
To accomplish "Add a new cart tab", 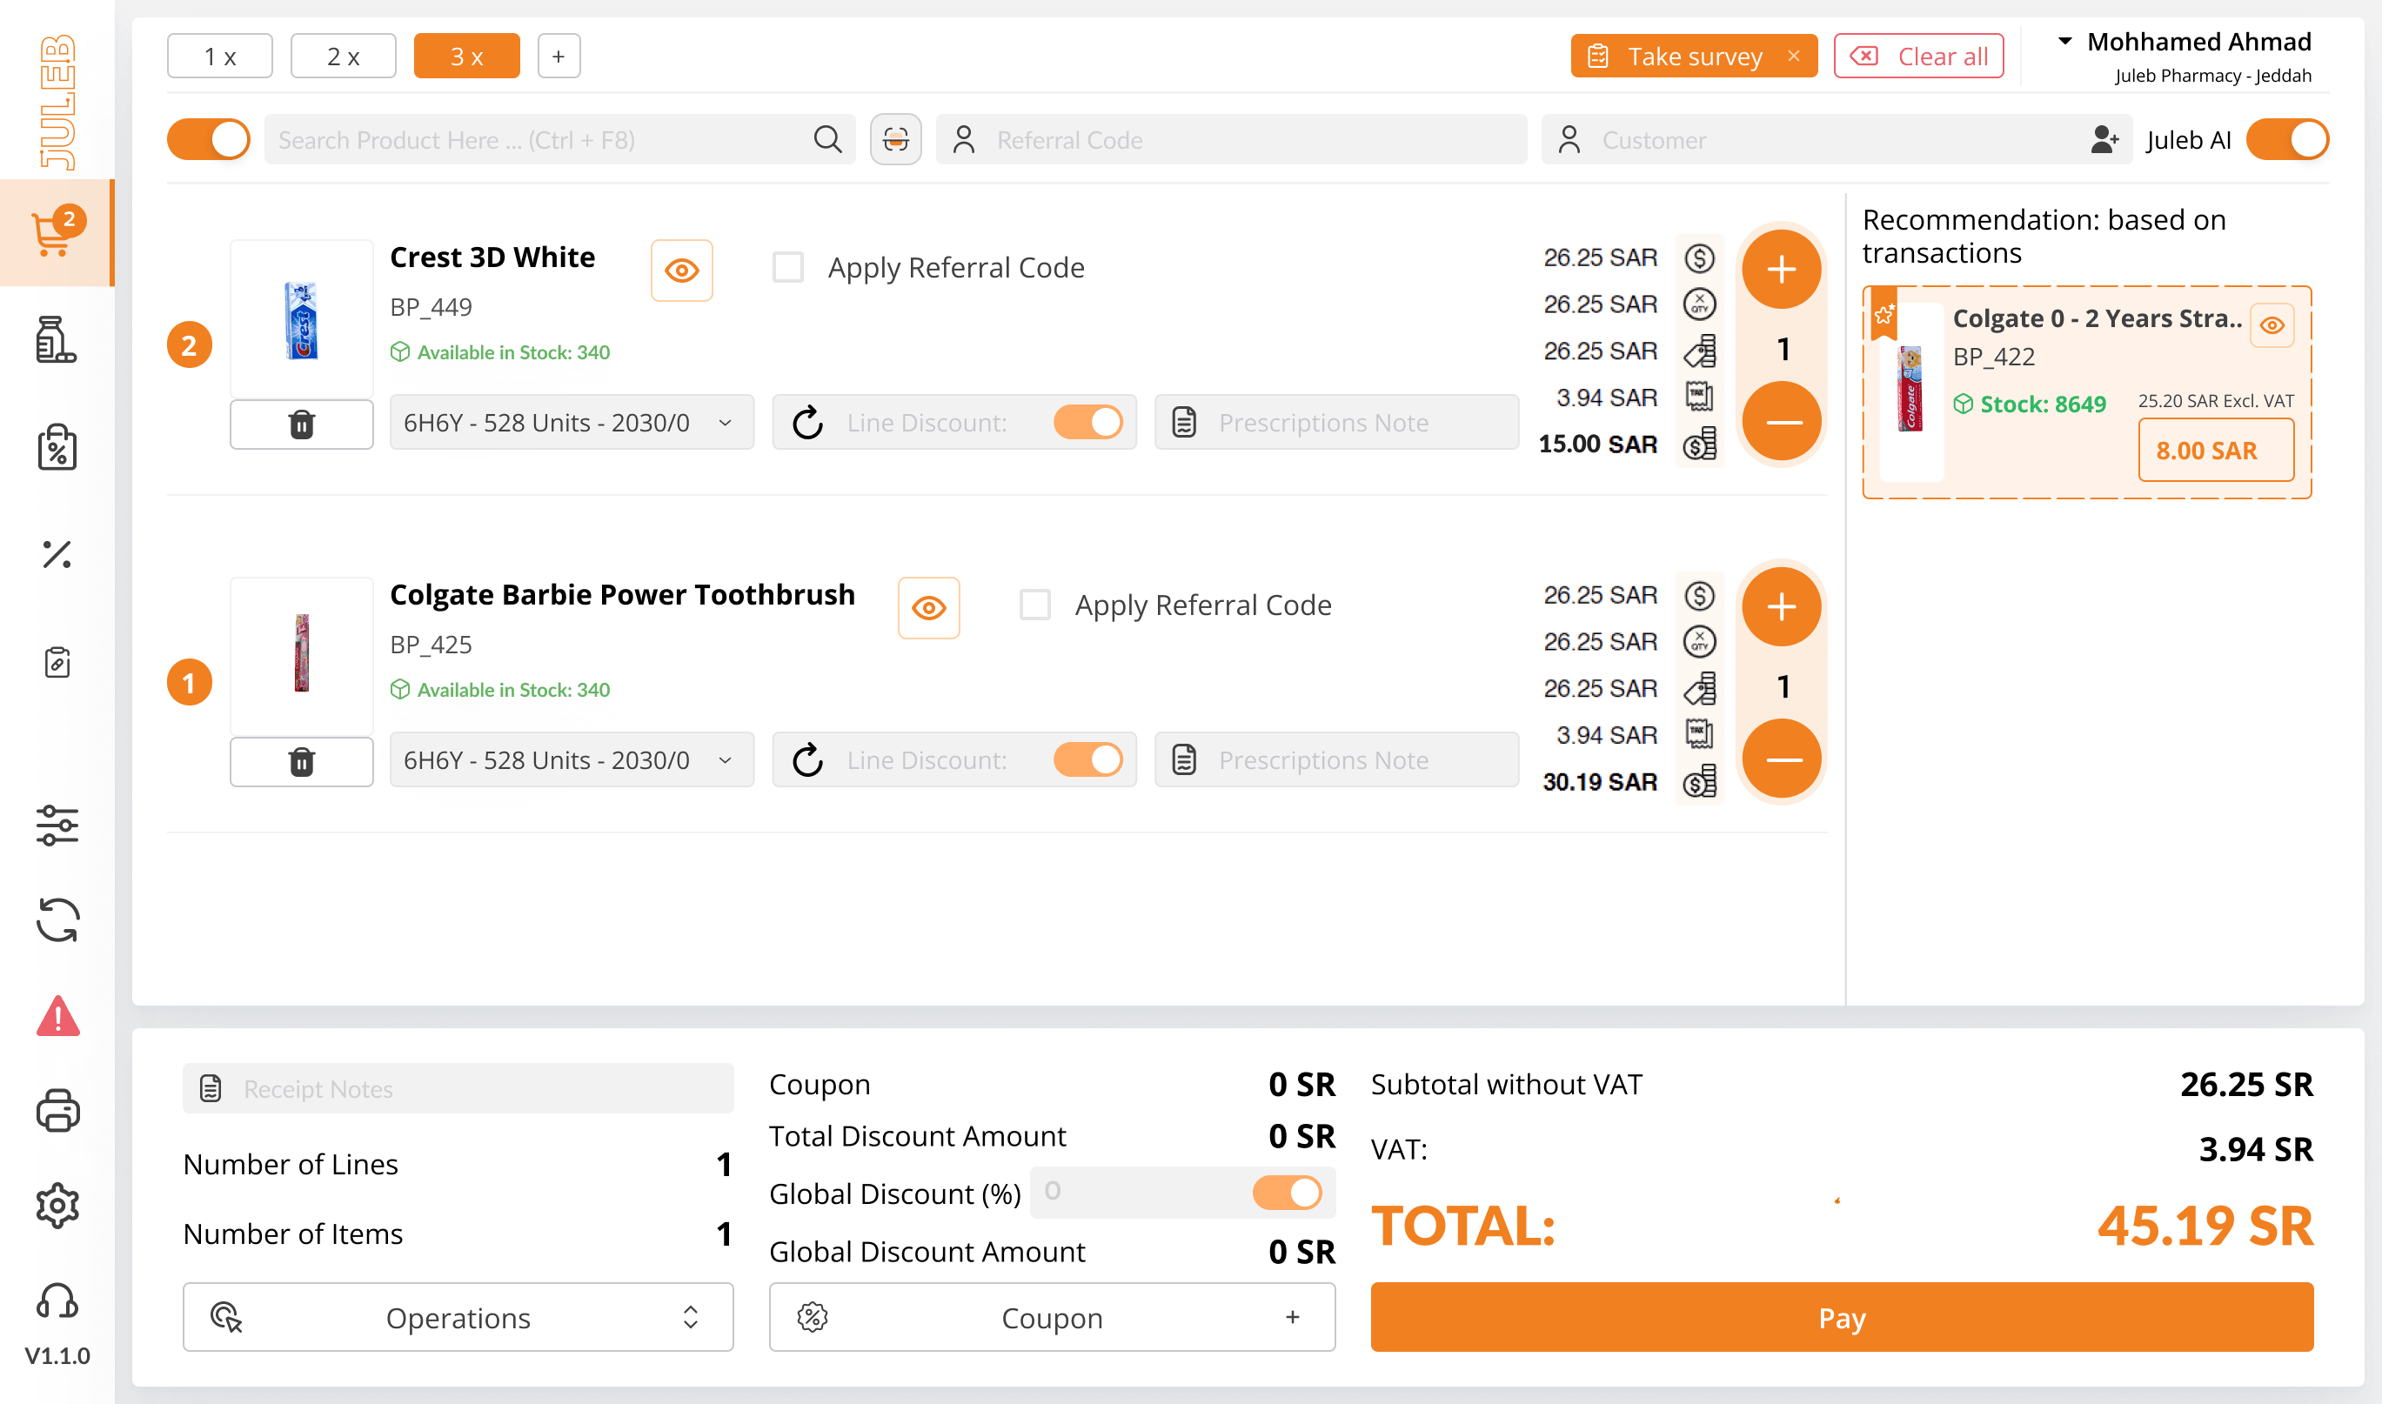I will click(x=559, y=56).
